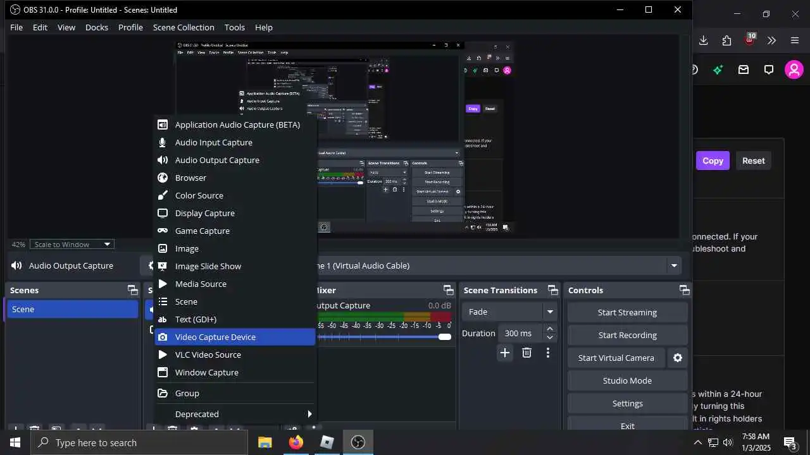810x455 pixels.
Task: Select Image Slide Show source
Action: click(235, 266)
